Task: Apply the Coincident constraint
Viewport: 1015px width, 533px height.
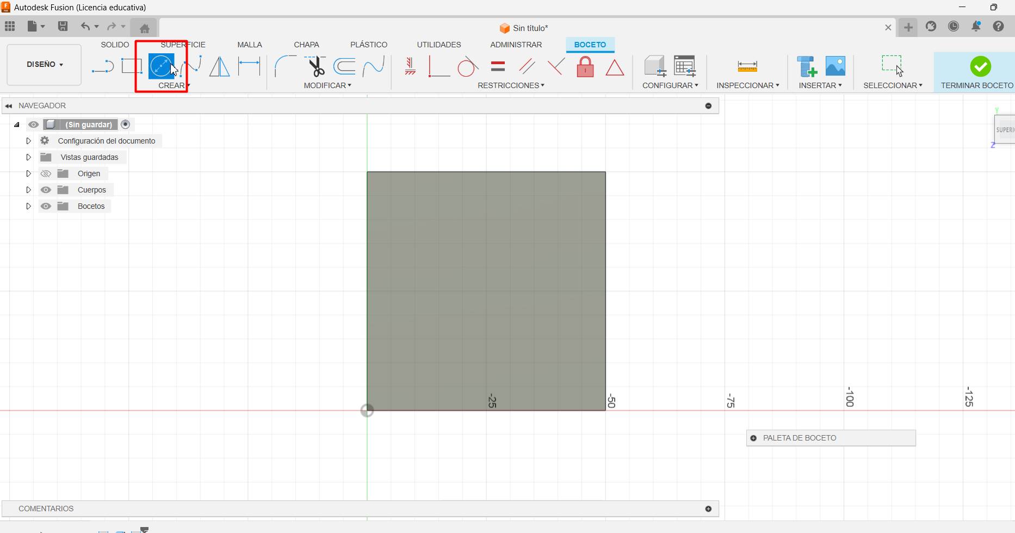Action: [438, 66]
